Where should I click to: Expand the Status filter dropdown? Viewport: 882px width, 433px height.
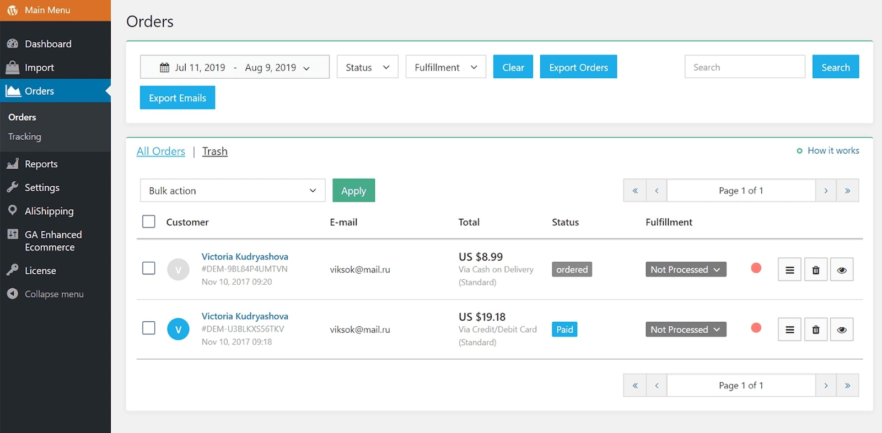367,67
